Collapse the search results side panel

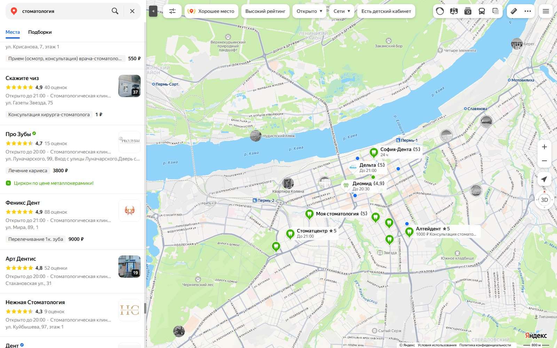coord(153,11)
